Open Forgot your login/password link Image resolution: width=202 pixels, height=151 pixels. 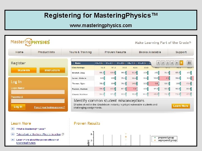click(x=50, y=107)
